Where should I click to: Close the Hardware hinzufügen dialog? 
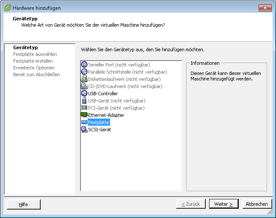click(x=265, y=8)
